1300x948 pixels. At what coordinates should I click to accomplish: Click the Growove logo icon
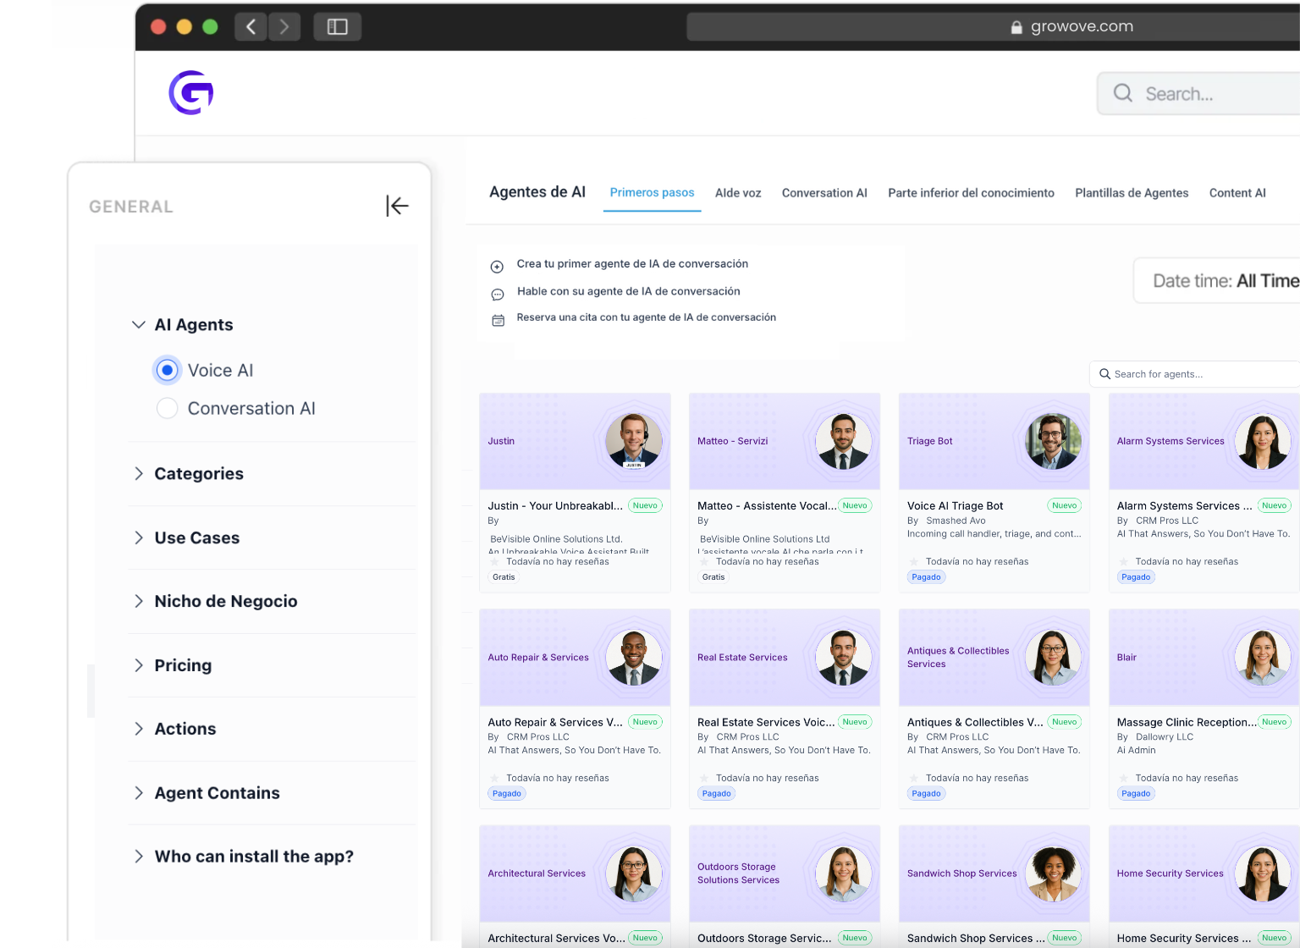(x=191, y=93)
